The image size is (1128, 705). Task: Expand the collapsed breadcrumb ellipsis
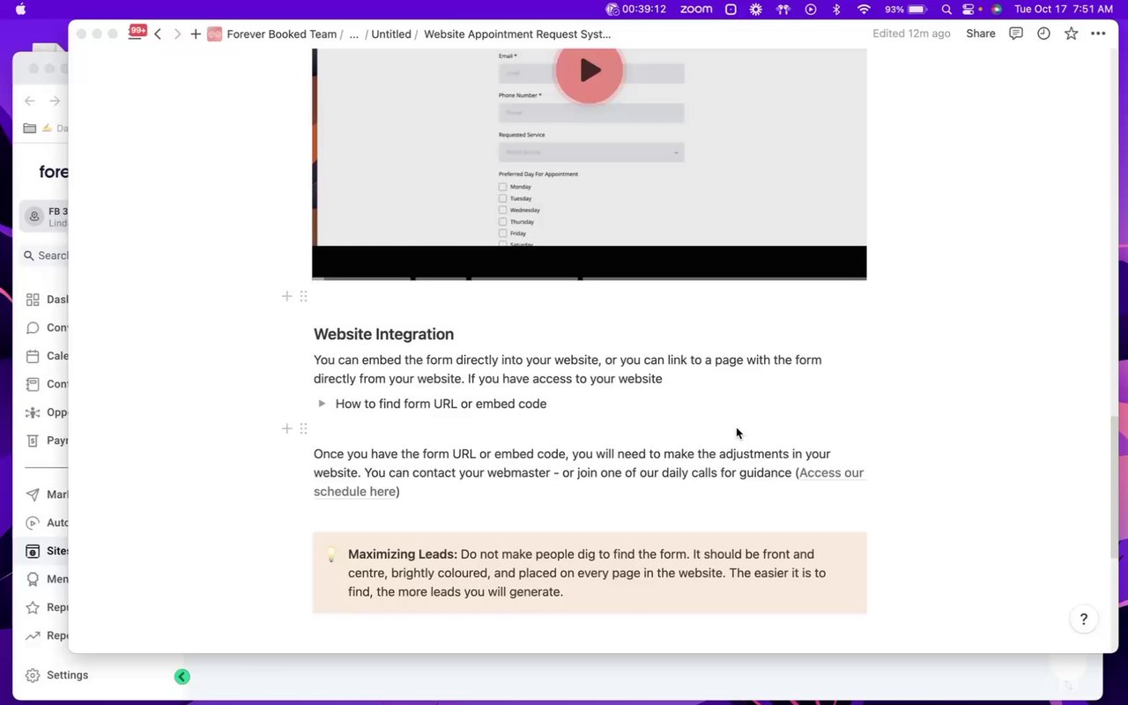[x=353, y=33]
